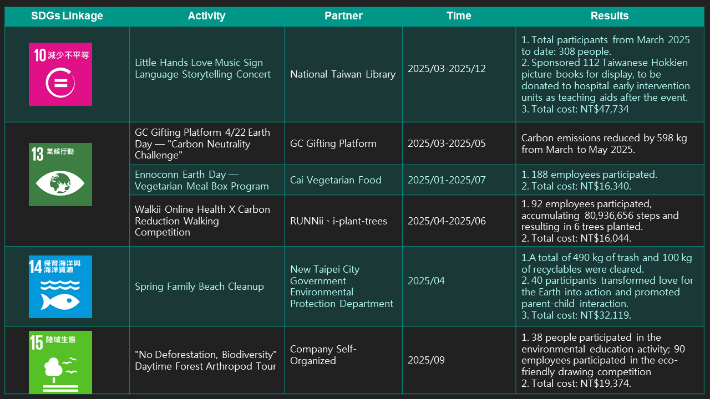Click the Time column header
Viewport: 710px width, 399px height.
click(459, 16)
